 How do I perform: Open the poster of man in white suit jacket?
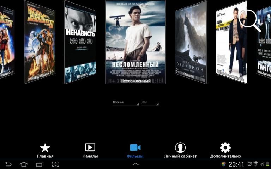231,42
